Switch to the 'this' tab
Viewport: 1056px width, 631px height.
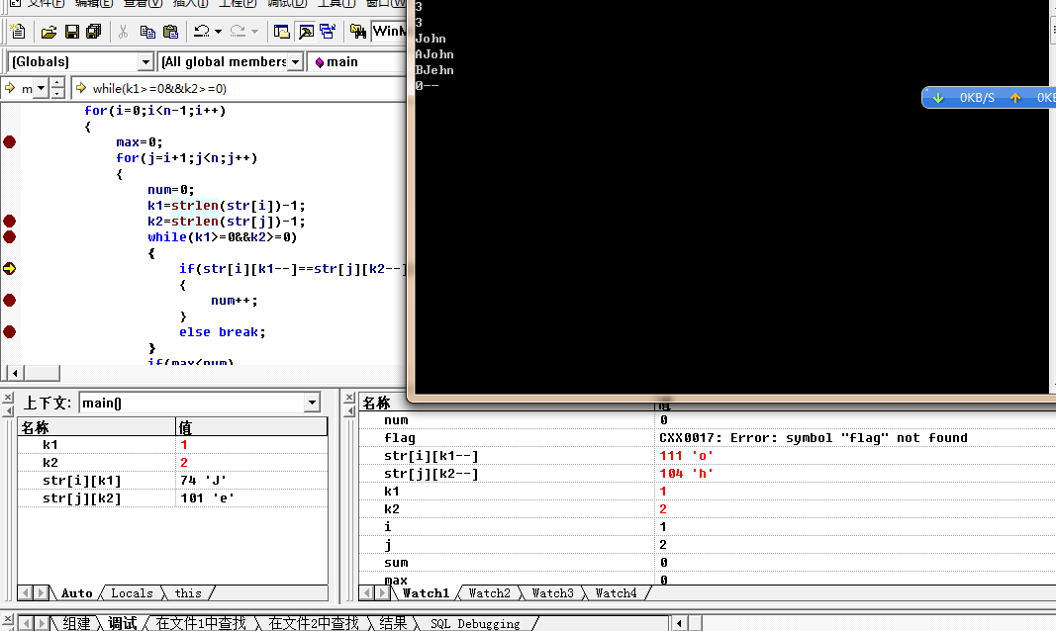point(188,593)
